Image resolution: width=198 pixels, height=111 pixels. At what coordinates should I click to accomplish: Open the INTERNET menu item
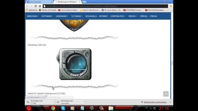[x=103, y=16]
